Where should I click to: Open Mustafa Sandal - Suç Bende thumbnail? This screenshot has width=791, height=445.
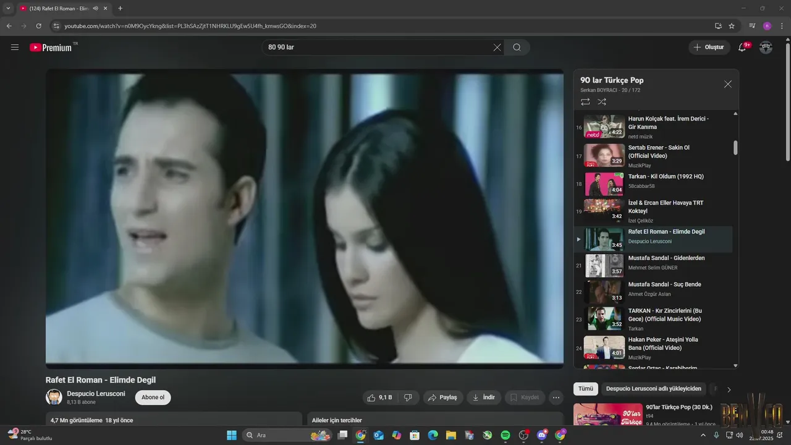click(x=604, y=292)
